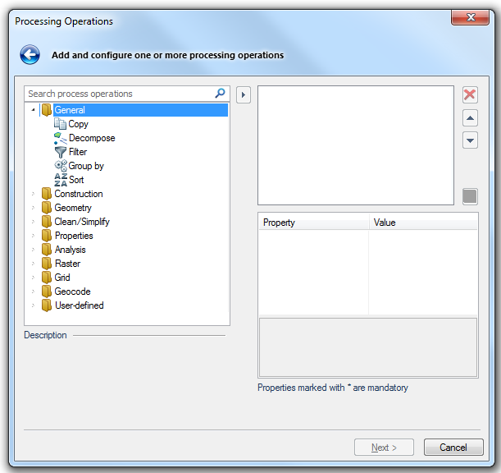The height and width of the screenshot is (473, 501).
Task: Select the Group by operation
Action: (x=86, y=166)
